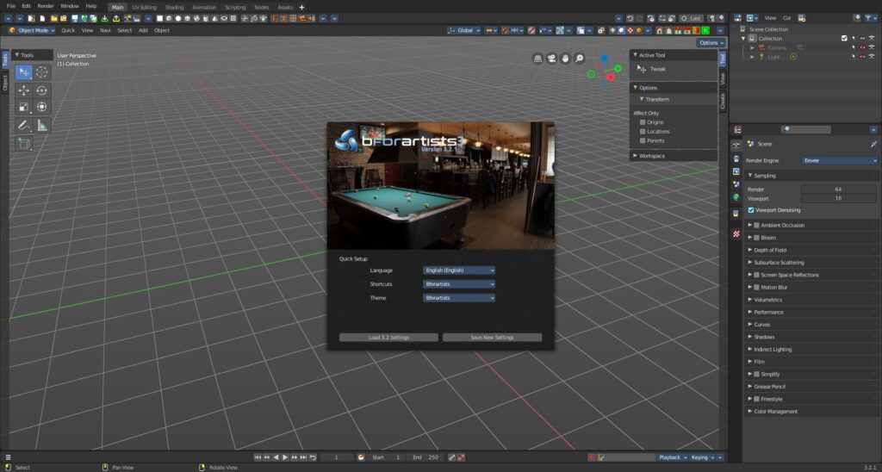Viewport: 882px width, 472px height.
Task: Click the jump to first frame icon
Action: (x=258, y=457)
